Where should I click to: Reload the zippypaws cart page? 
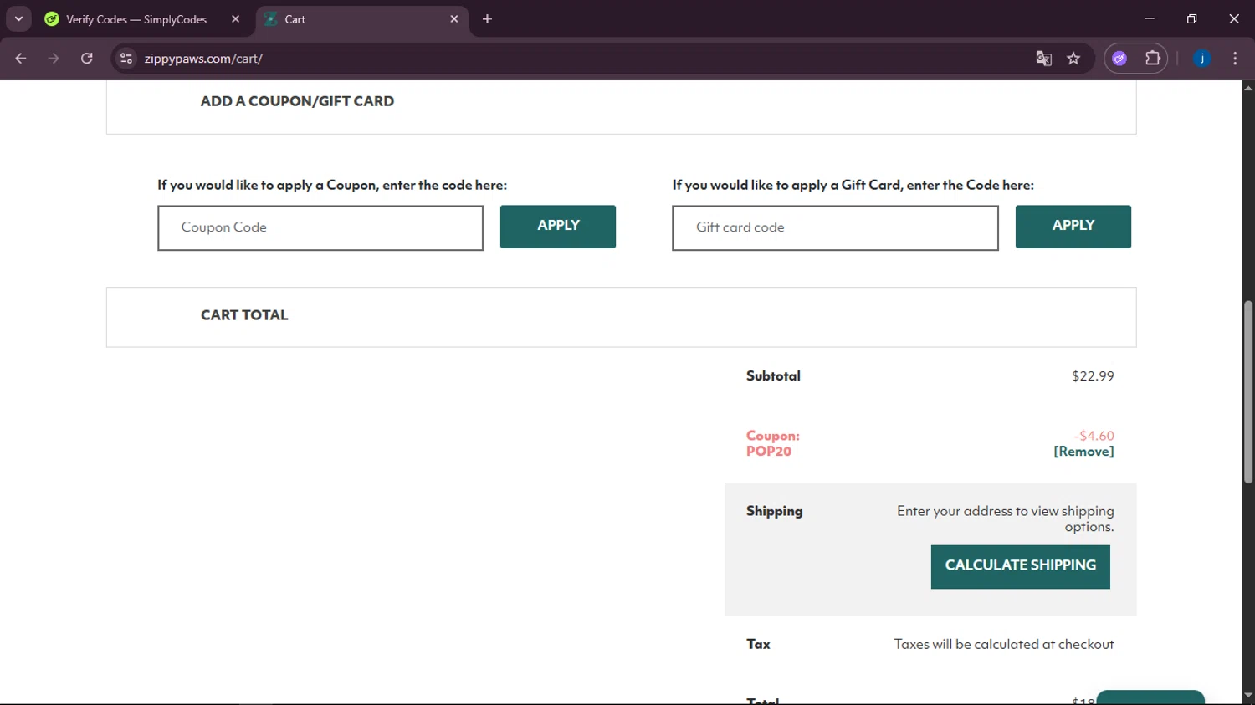(87, 59)
